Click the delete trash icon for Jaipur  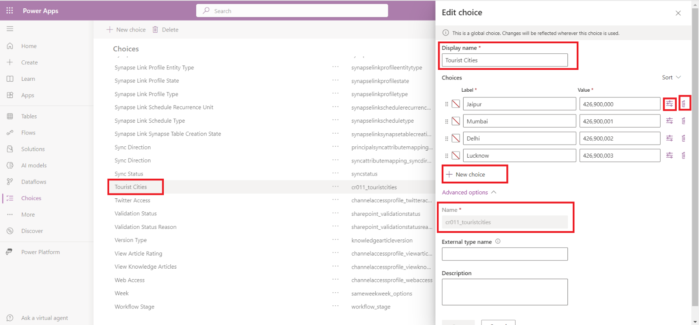(684, 104)
